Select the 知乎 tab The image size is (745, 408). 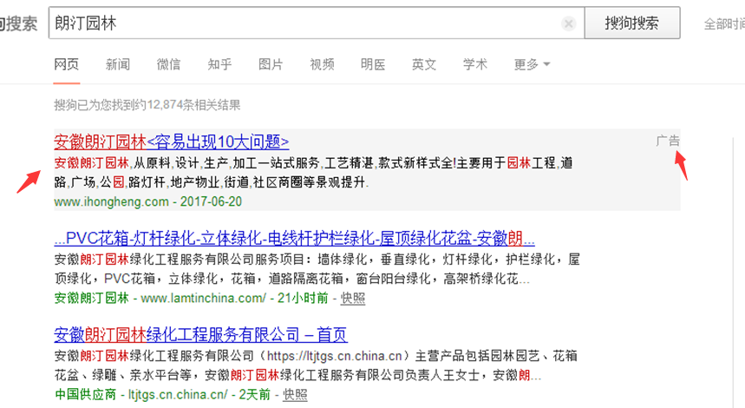219,64
